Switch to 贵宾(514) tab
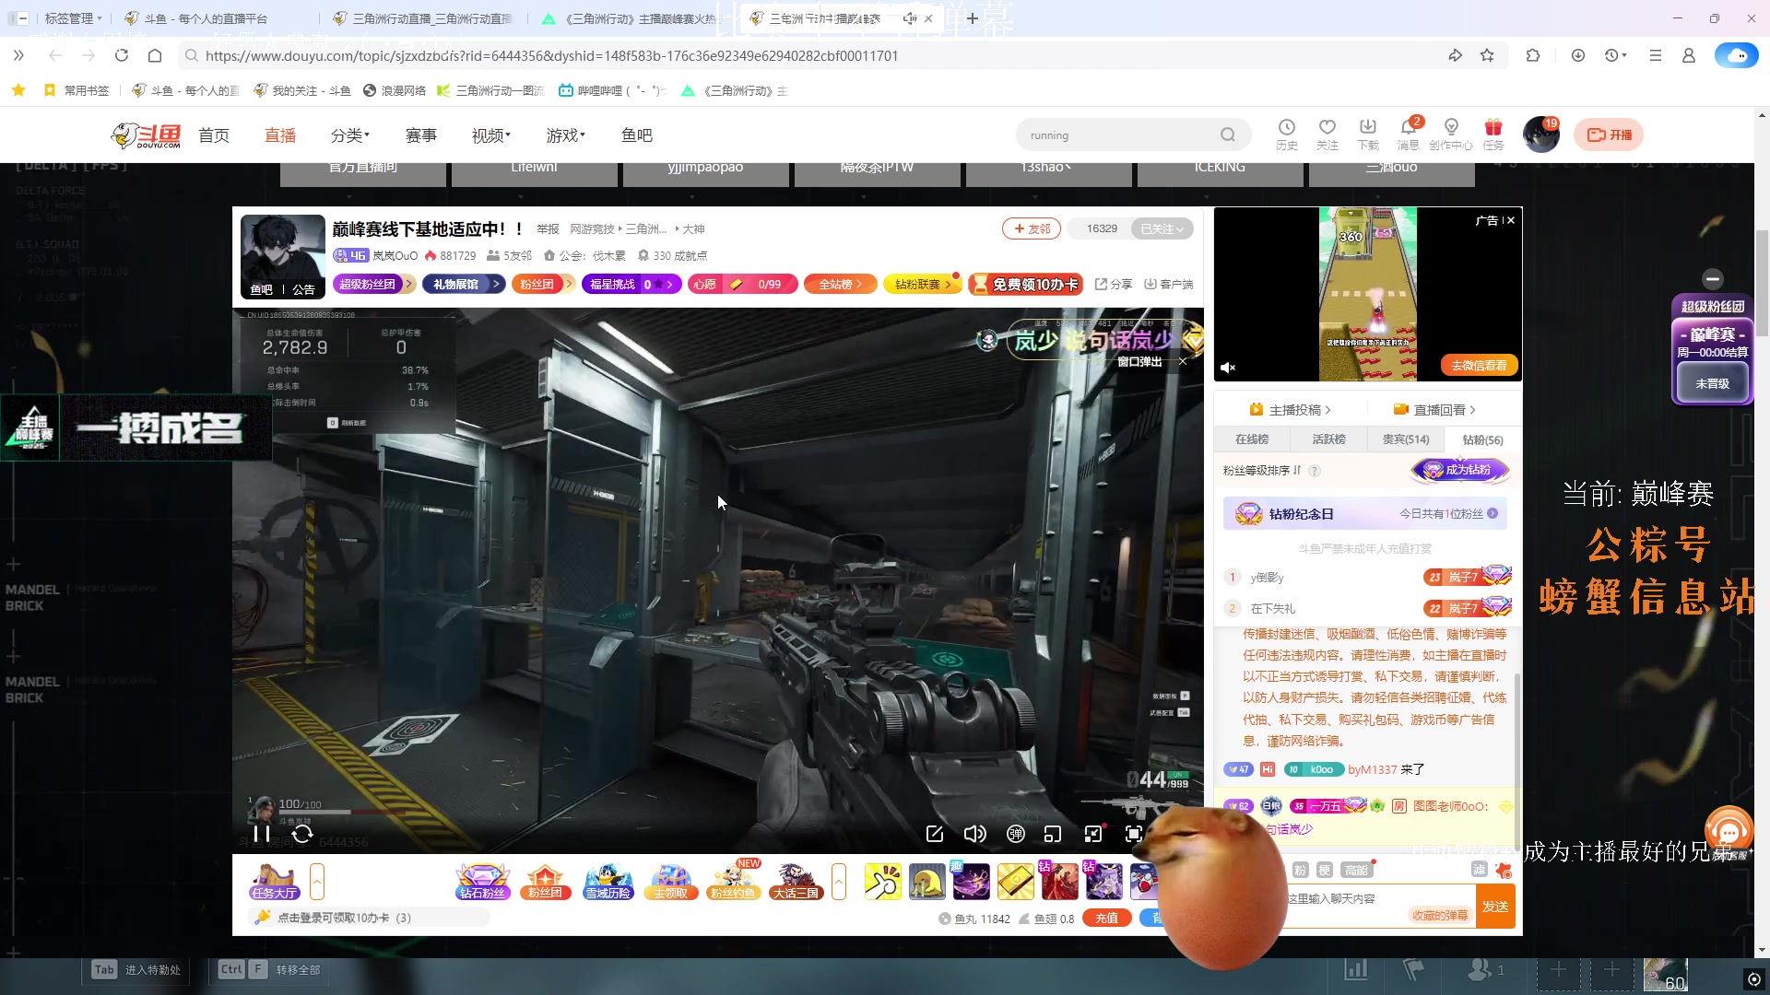Image resolution: width=1770 pixels, height=995 pixels. [1406, 439]
